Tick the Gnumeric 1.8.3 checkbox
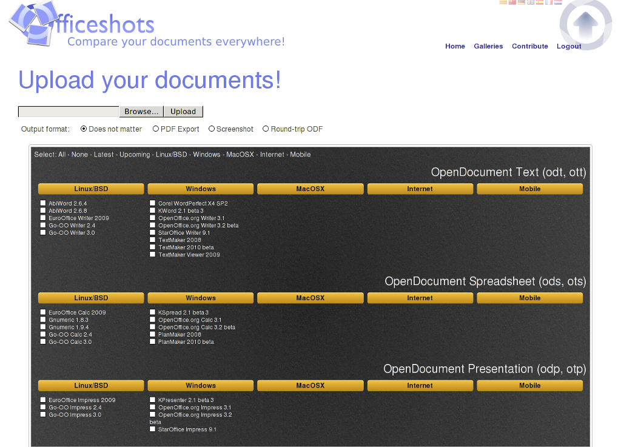621x447 pixels. (43, 320)
